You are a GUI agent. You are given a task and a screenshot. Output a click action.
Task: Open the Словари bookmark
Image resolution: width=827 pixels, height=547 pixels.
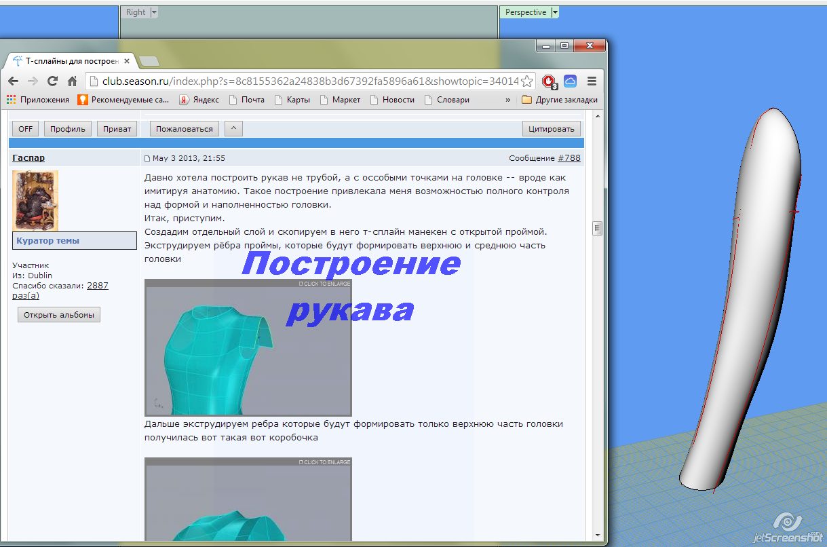click(x=447, y=100)
